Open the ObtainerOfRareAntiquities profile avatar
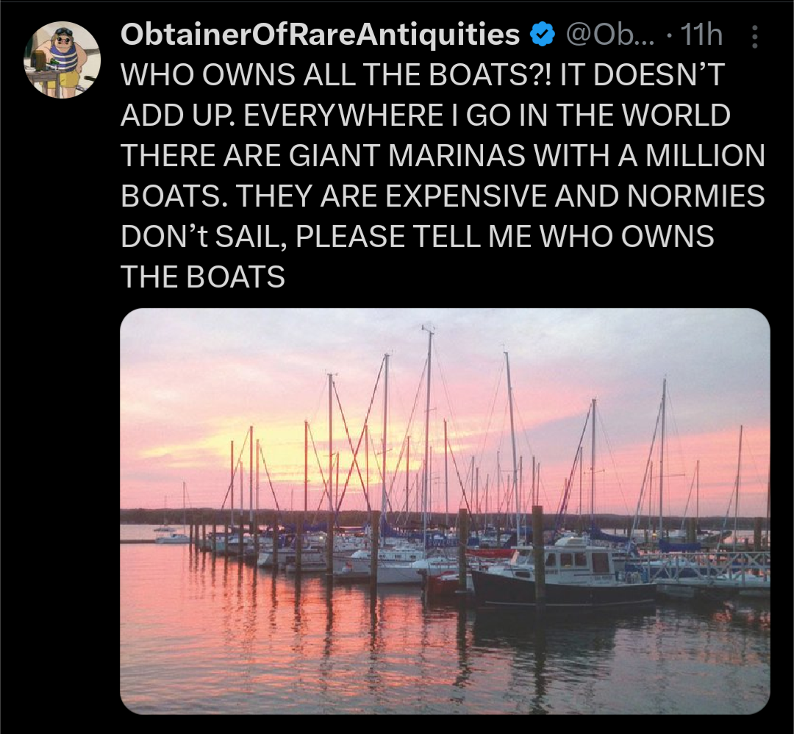Viewport: 794px width, 734px height. 62,60
